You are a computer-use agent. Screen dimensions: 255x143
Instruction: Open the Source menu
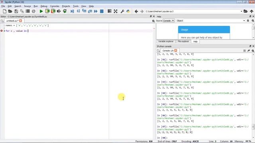pyautogui.click(x=27, y=6)
